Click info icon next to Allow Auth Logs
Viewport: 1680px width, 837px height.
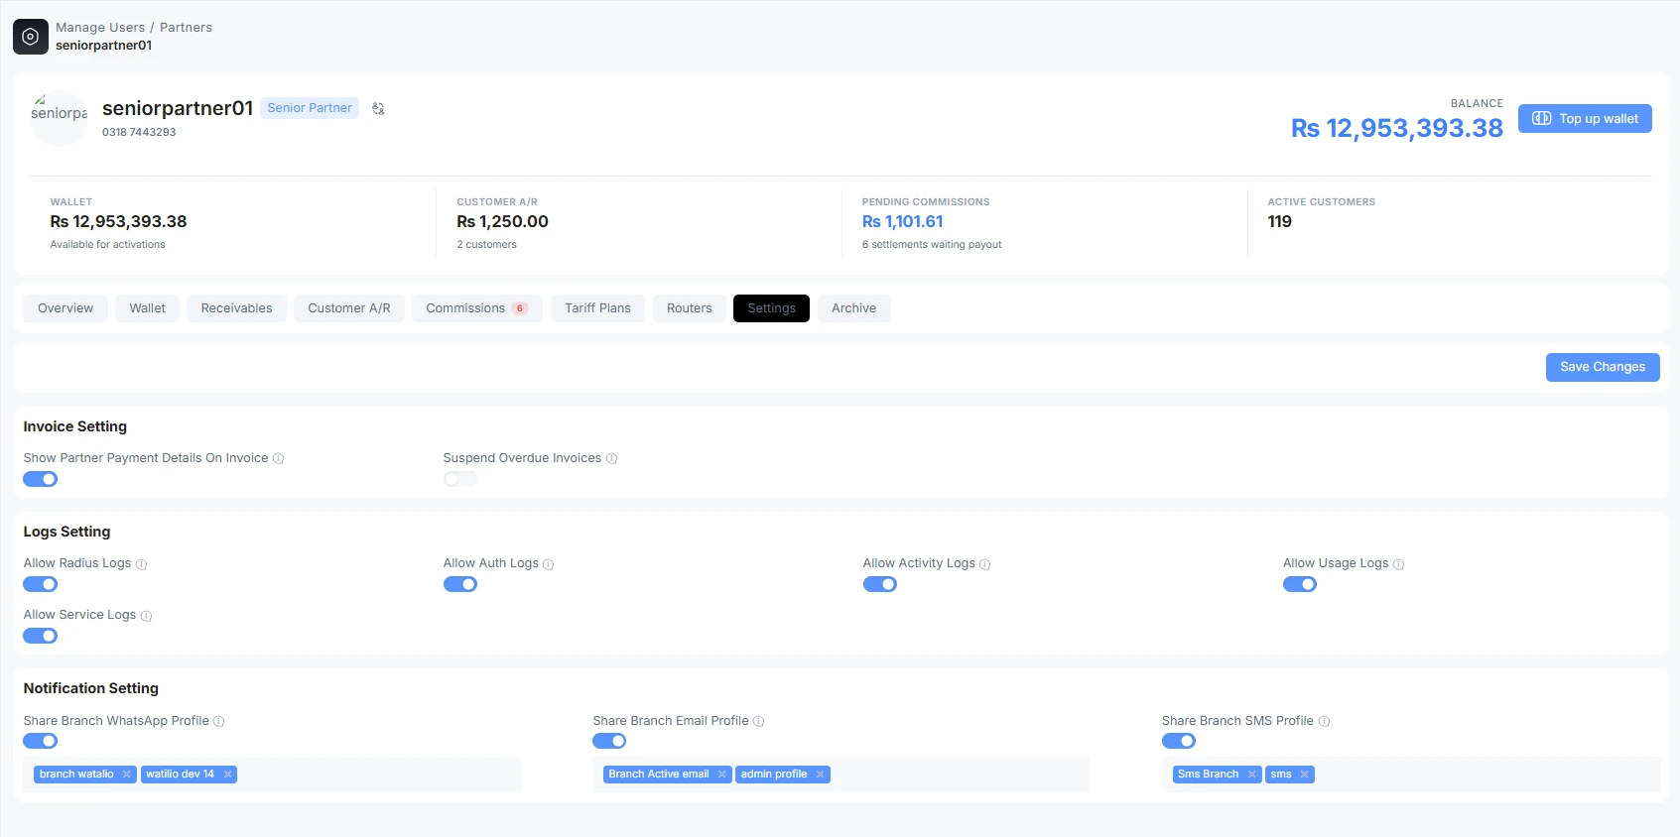[549, 564]
